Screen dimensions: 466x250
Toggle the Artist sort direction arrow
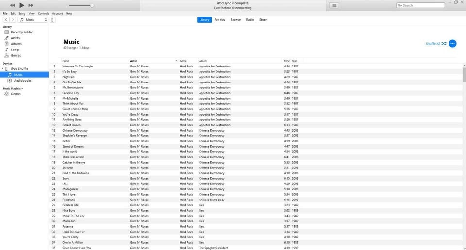[176, 61]
